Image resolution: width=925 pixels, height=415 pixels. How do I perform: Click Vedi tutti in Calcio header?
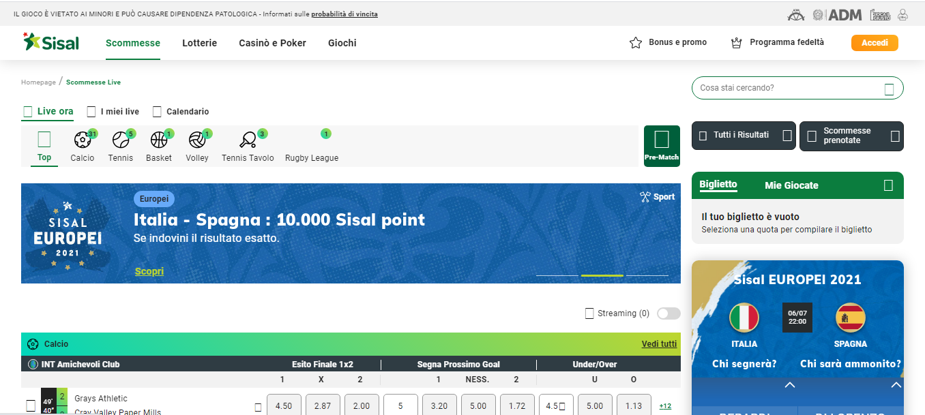tap(659, 344)
